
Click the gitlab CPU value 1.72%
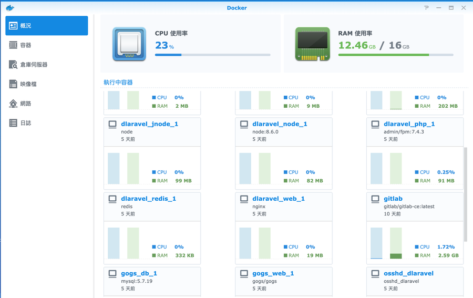click(446, 246)
